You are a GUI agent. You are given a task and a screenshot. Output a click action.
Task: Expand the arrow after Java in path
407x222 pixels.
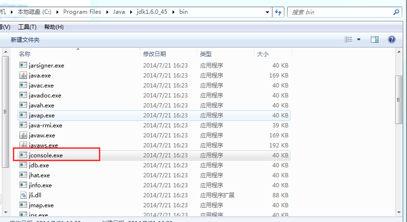coord(131,12)
